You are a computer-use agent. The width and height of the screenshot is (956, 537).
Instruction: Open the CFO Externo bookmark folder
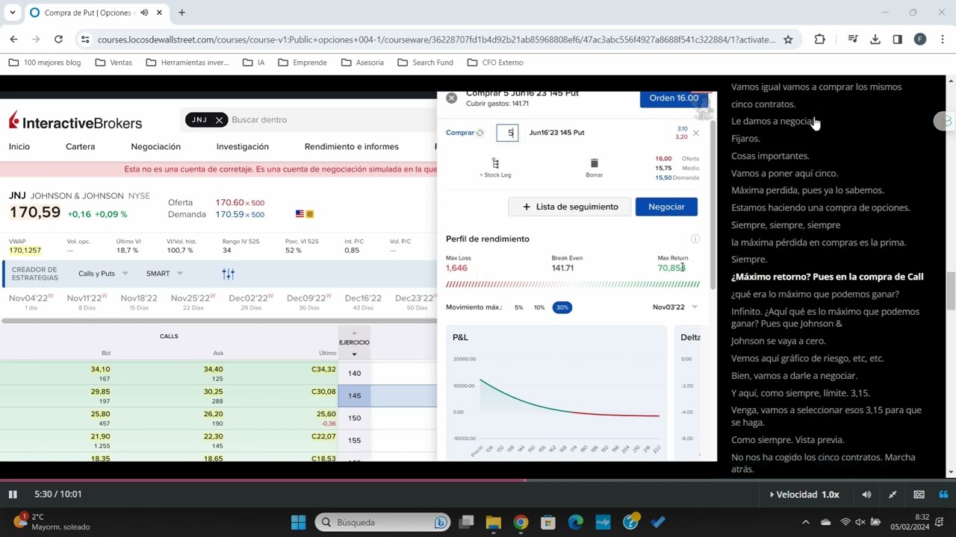(x=495, y=63)
